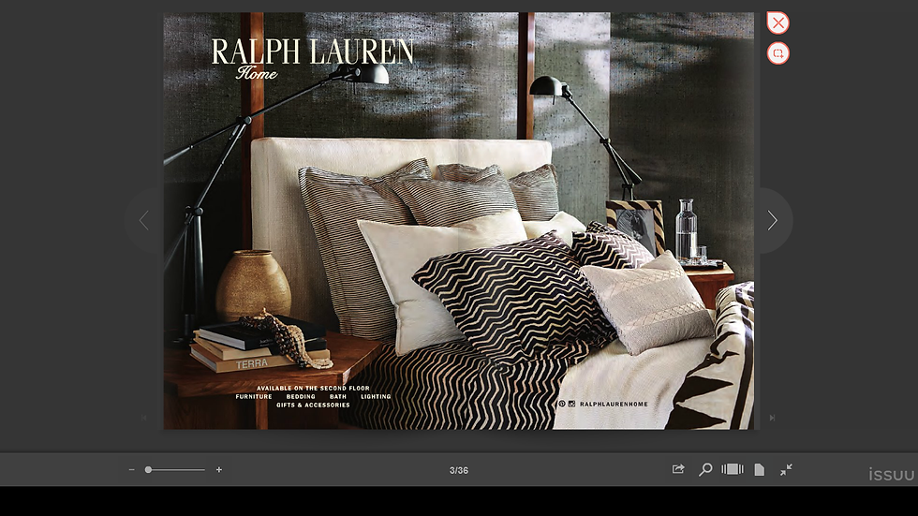Jump to the first page icon

pyautogui.click(x=144, y=418)
